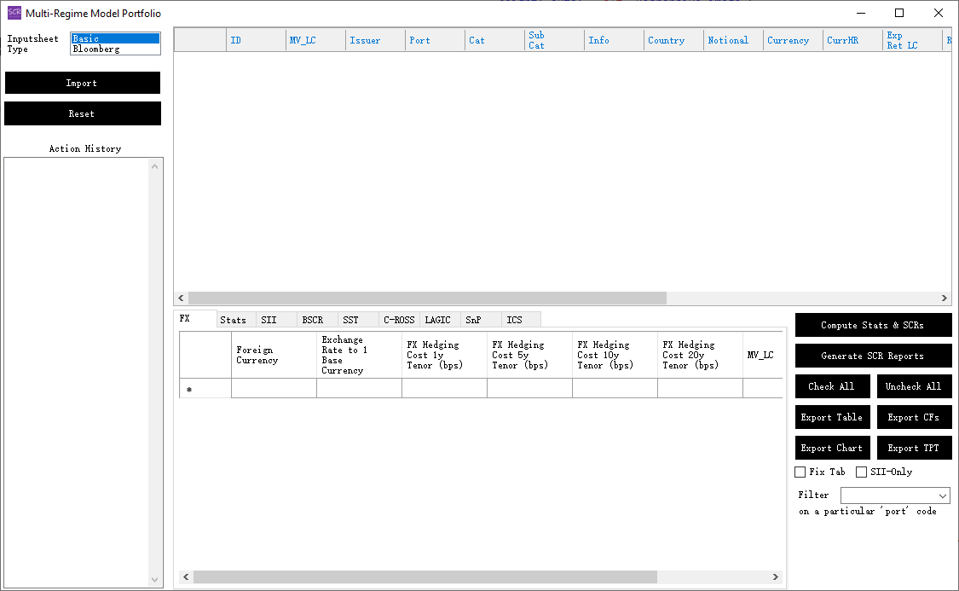Switch to the C-ROSS tab
959x591 pixels.
tap(398, 320)
